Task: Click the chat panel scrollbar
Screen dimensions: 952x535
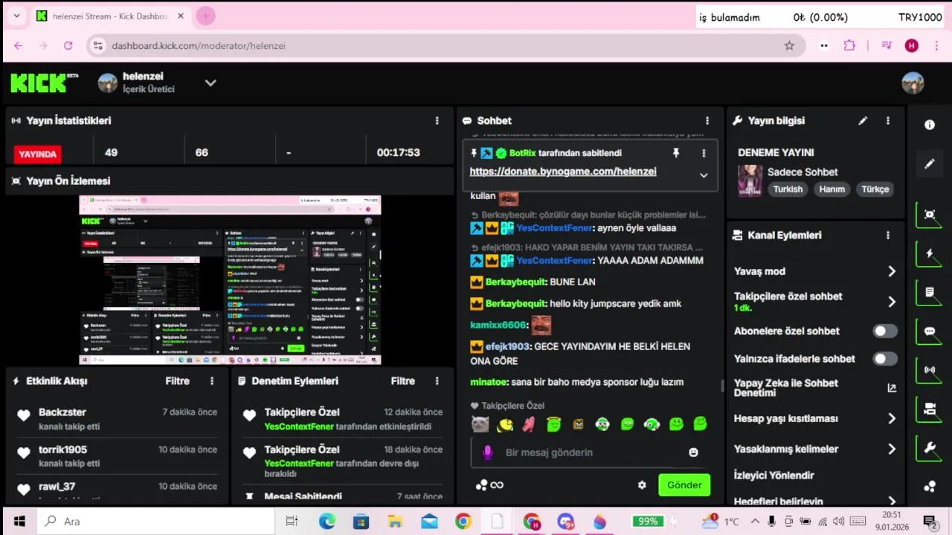Action: [721, 385]
